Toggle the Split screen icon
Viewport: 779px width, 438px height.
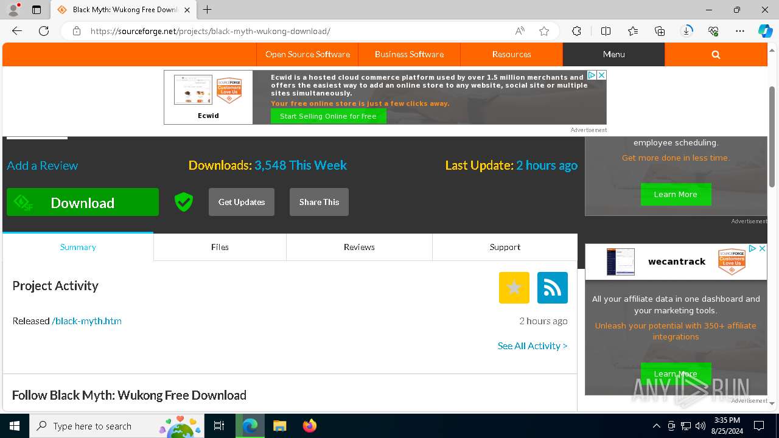click(x=606, y=31)
